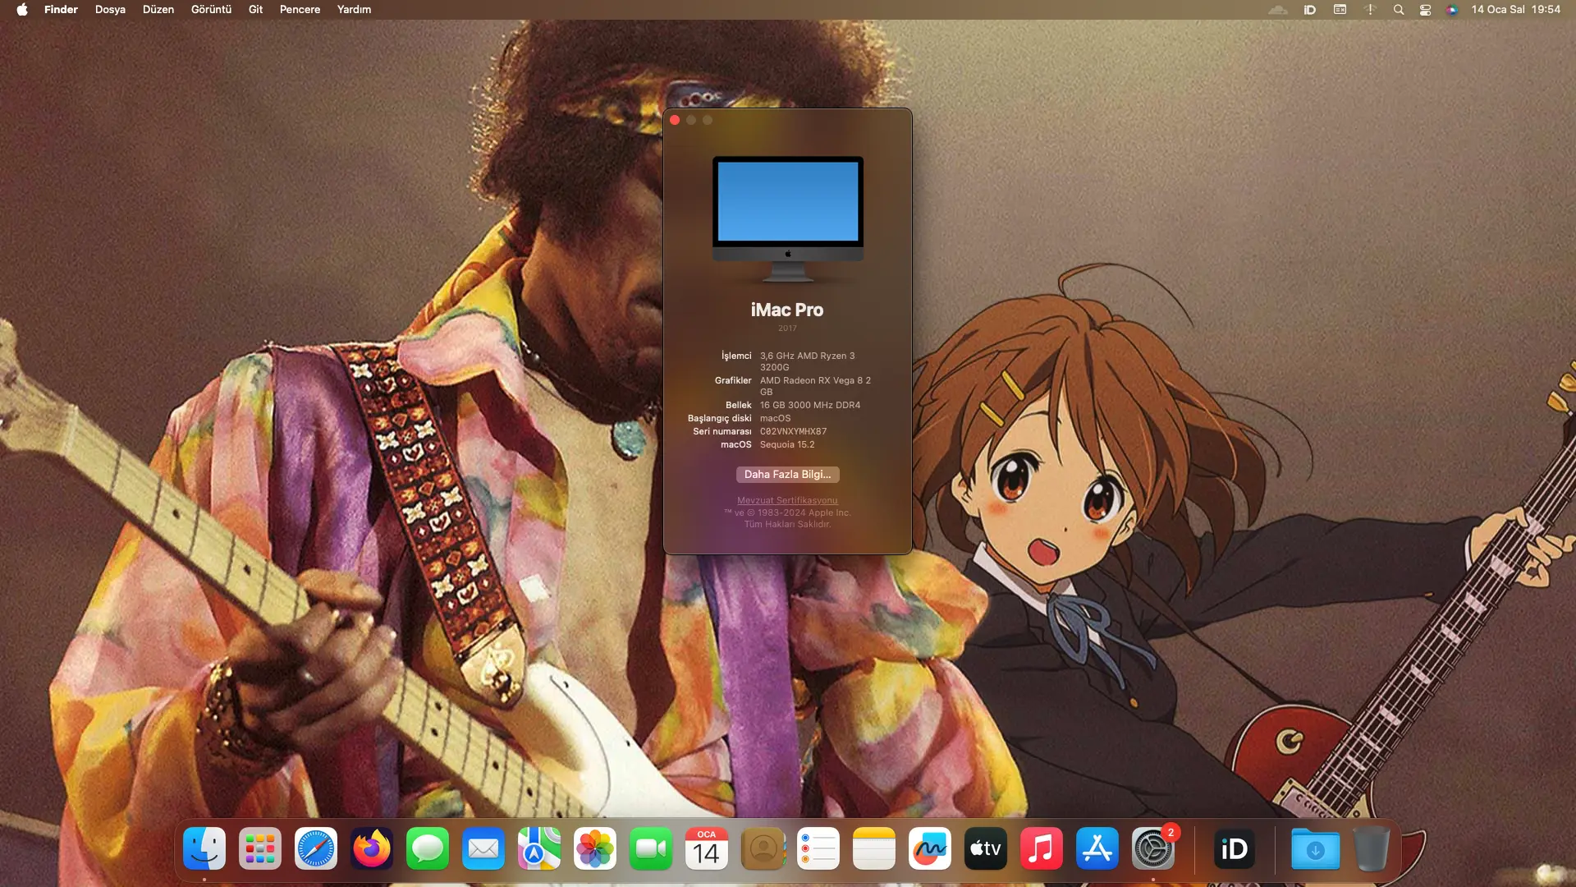Launch Music from the Dock
Image resolution: width=1576 pixels, height=887 pixels.
coord(1042,848)
